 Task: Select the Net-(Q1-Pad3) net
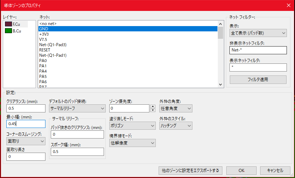(128, 45)
